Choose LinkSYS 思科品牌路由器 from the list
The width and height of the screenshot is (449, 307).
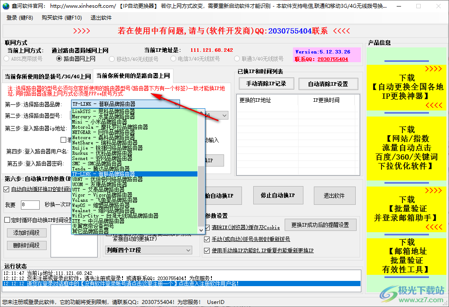pyautogui.click(x=134, y=111)
